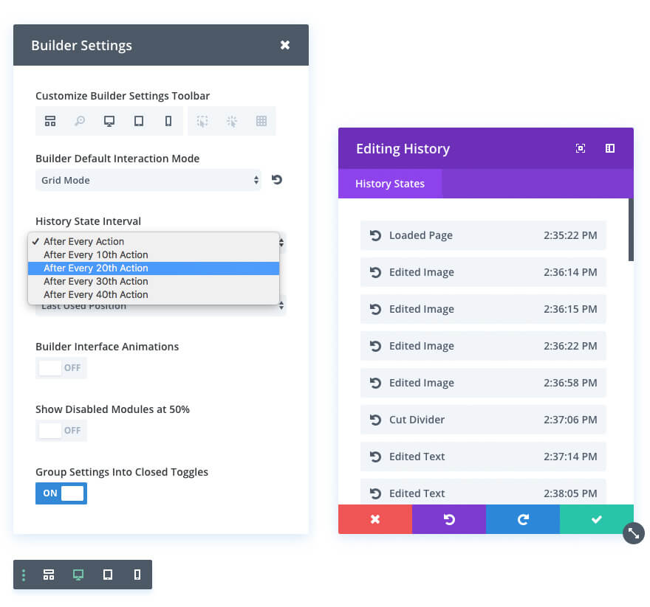Discard changes with the red X button
This screenshot has width=650, height=607.
coord(375,519)
